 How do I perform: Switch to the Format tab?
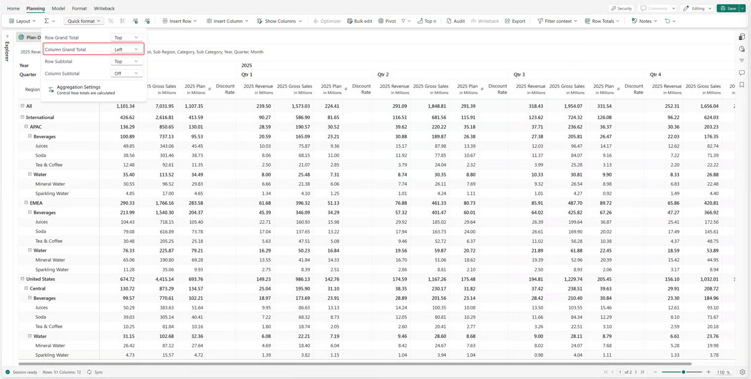click(79, 8)
